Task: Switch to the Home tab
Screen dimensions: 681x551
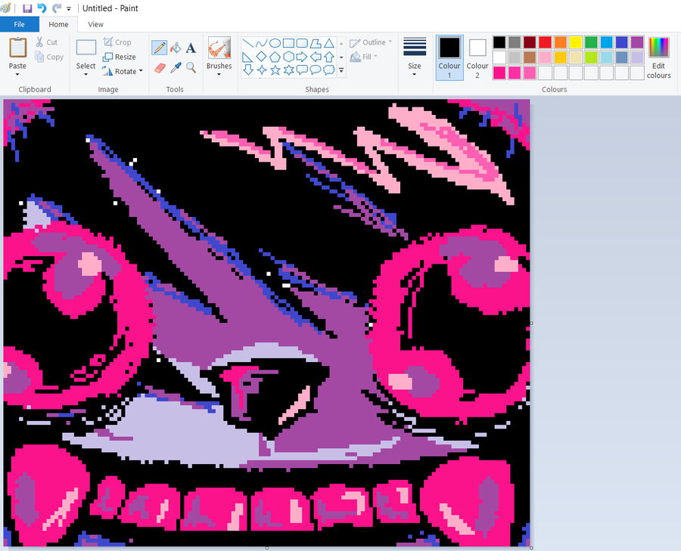Action: (x=58, y=24)
